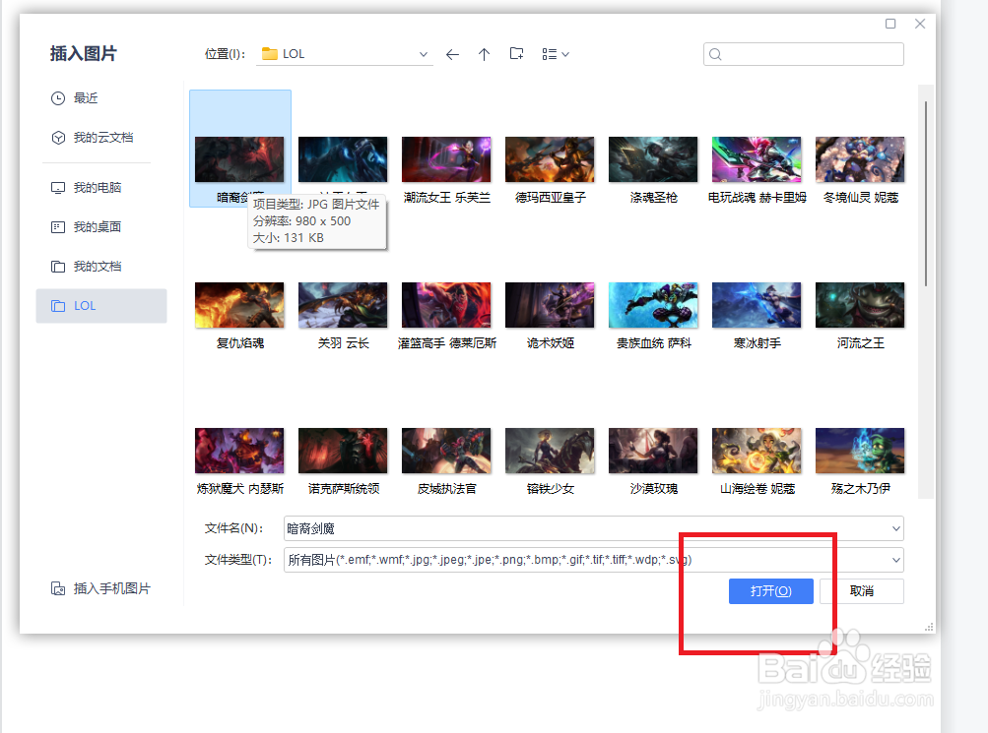This screenshot has width=988, height=733.
Task: Select the 寒冰射手 image
Action: [x=757, y=305]
